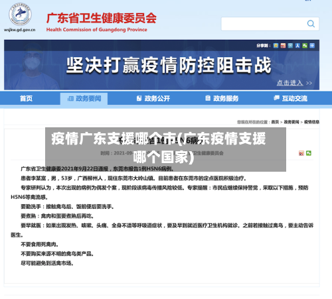Share via the yellow star QZone icon in banner

point(276,46)
